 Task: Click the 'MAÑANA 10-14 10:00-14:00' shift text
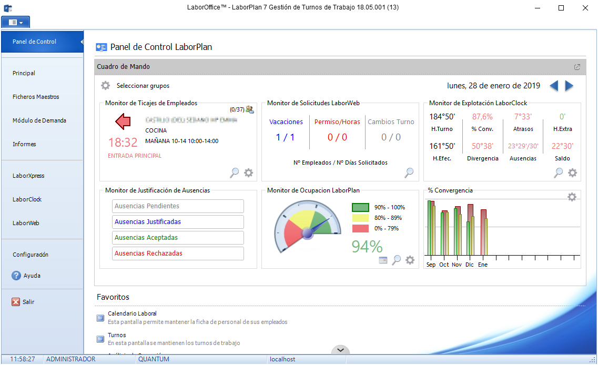click(182, 141)
